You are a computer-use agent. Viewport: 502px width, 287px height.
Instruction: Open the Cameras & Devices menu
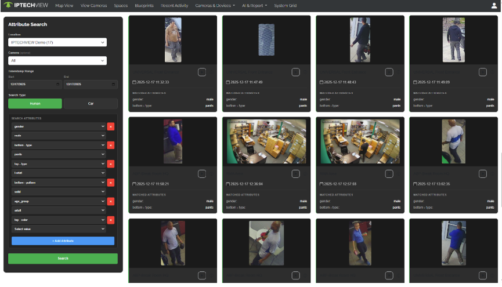(x=215, y=5)
